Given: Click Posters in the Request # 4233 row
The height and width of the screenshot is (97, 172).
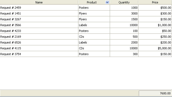Looking at the screenshot, I should tap(94, 31).
